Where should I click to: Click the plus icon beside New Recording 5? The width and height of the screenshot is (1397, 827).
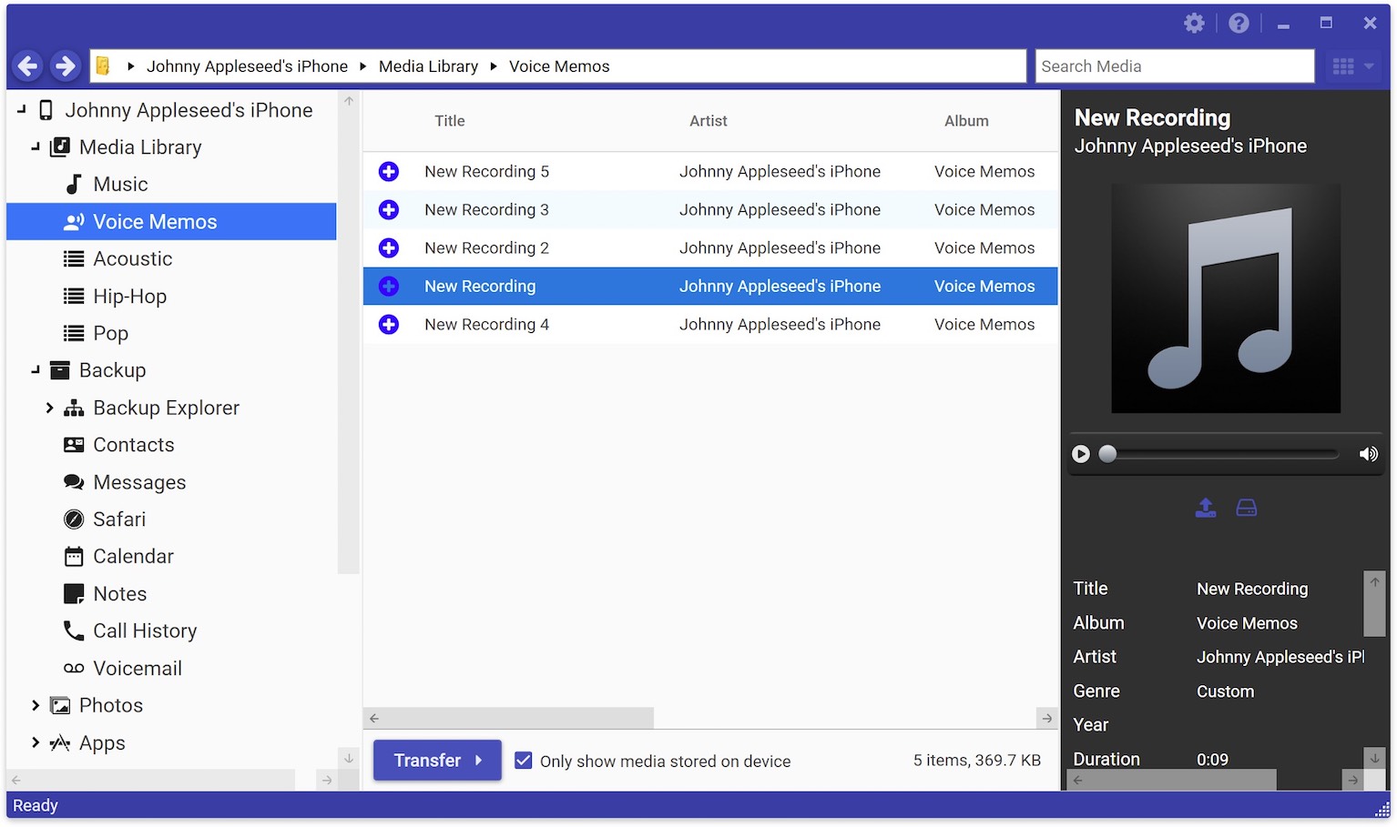[389, 172]
